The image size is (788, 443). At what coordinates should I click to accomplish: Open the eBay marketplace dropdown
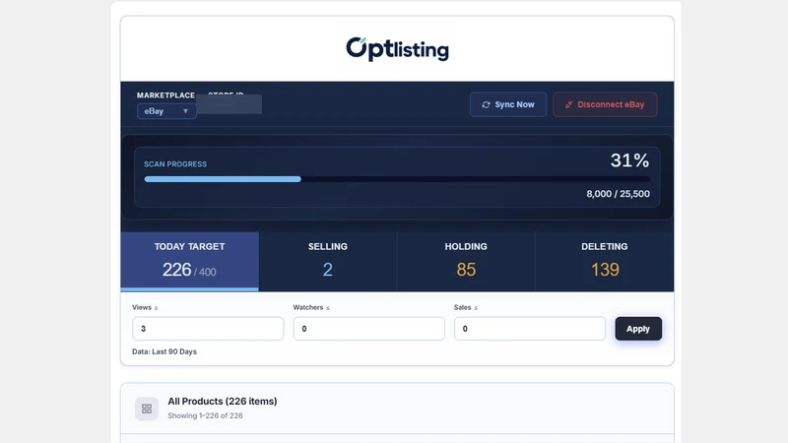pos(166,111)
